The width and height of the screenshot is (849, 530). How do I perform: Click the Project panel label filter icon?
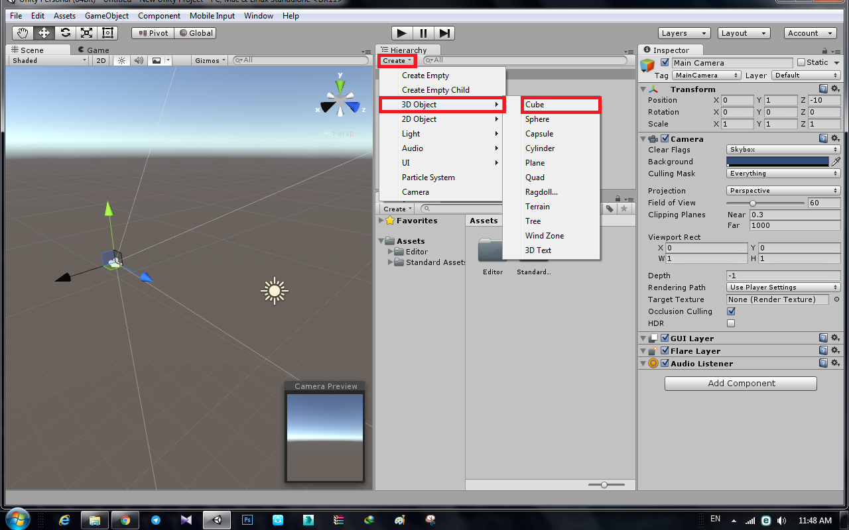tap(610, 209)
